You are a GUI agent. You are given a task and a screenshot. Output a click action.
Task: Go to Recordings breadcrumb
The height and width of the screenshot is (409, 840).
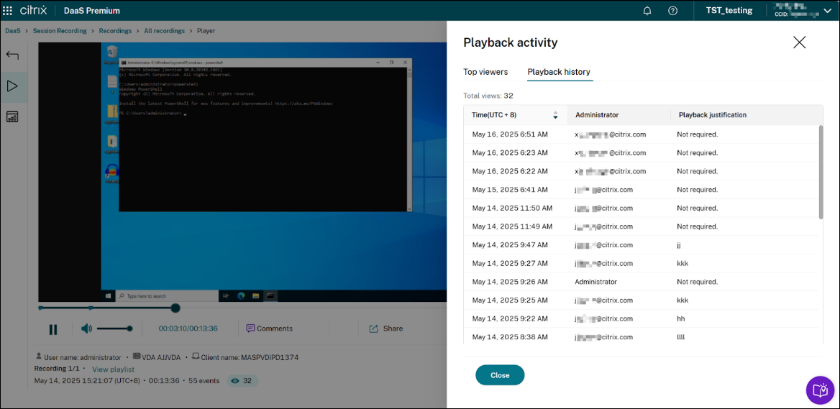115,31
